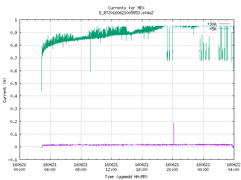
Task: Click the y-axis tick value 0.9
Action: [x=14, y=33]
